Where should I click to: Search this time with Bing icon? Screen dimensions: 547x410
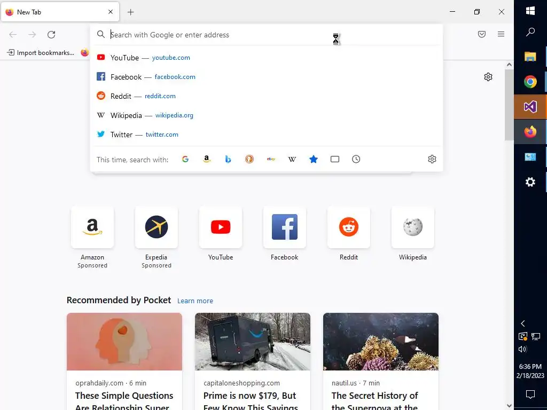click(x=228, y=159)
